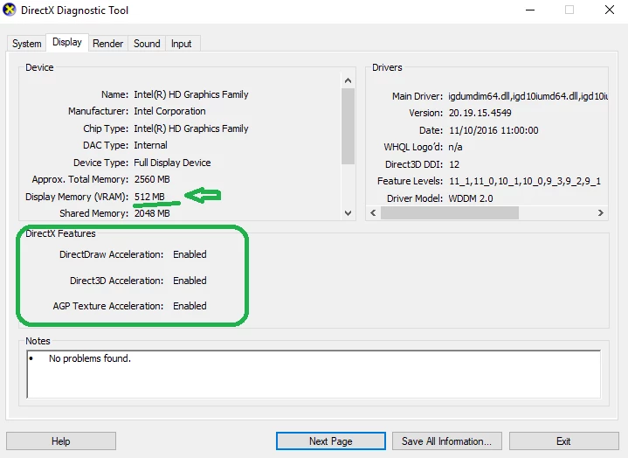
Task: Click the 'Feature Levels:' label
Action: pos(411,181)
